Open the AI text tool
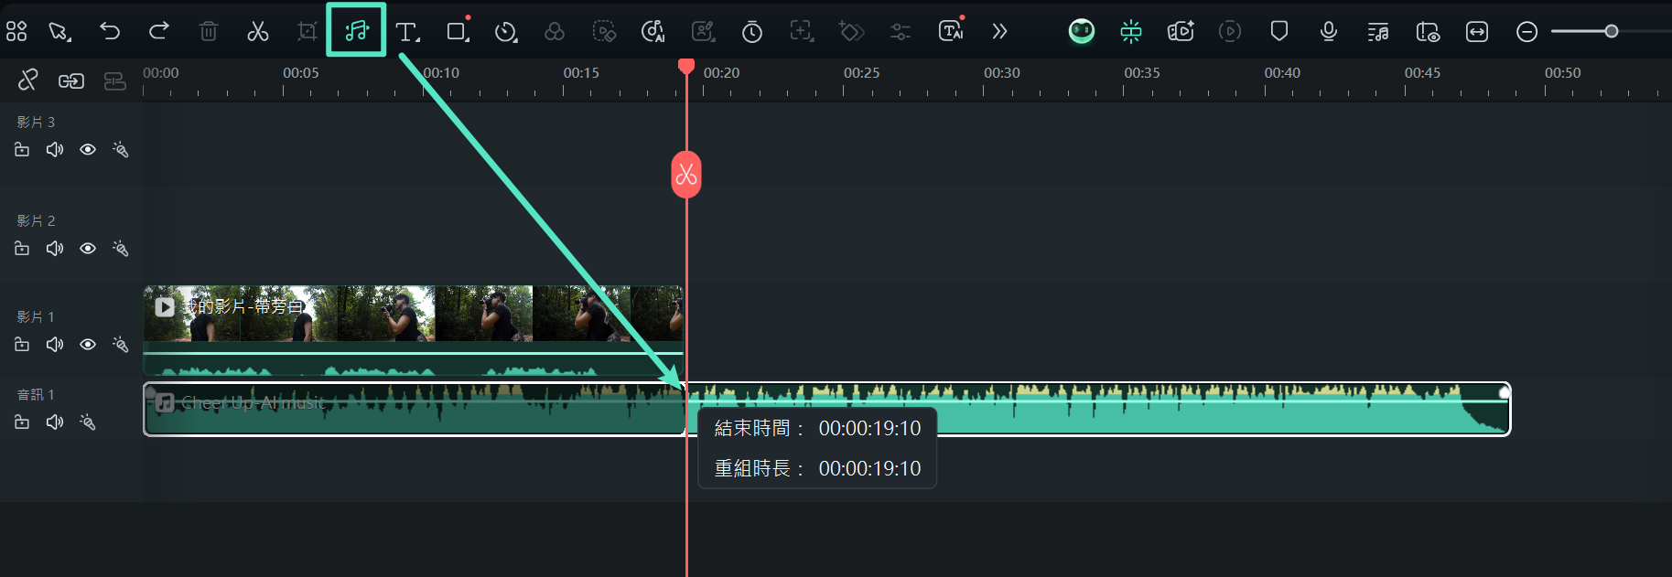Viewport: 1672px width, 577px height. (x=952, y=31)
